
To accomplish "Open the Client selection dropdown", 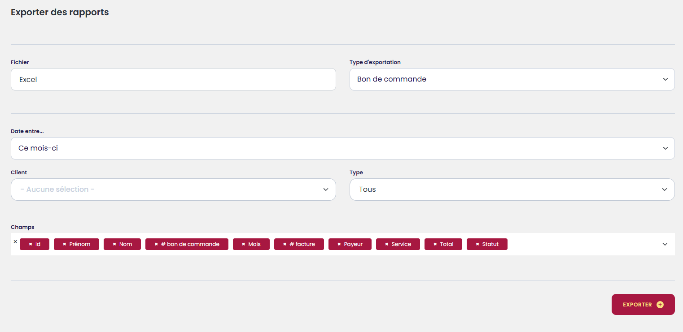I will pyautogui.click(x=173, y=190).
